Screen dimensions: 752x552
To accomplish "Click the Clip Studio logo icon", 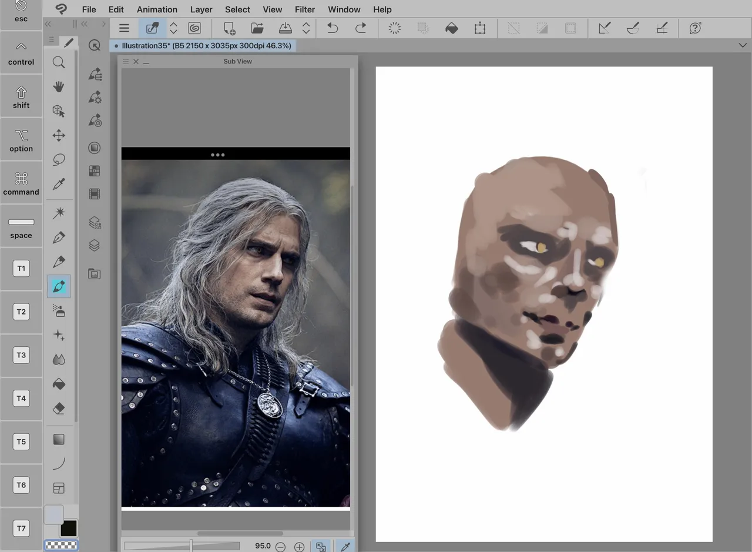I will [61, 9].
